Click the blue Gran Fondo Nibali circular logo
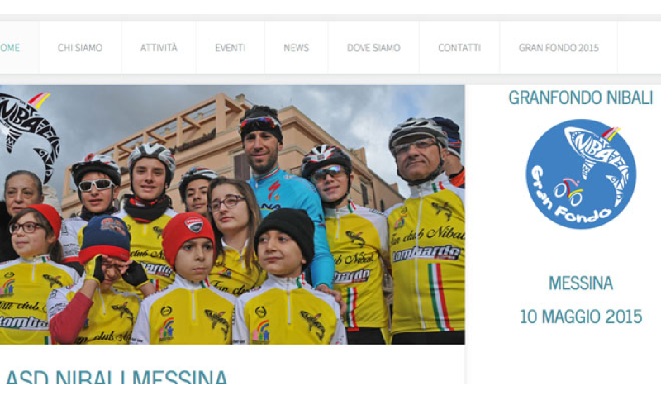The width and height of the screenshot is (661, 400). tap(581, 174)
